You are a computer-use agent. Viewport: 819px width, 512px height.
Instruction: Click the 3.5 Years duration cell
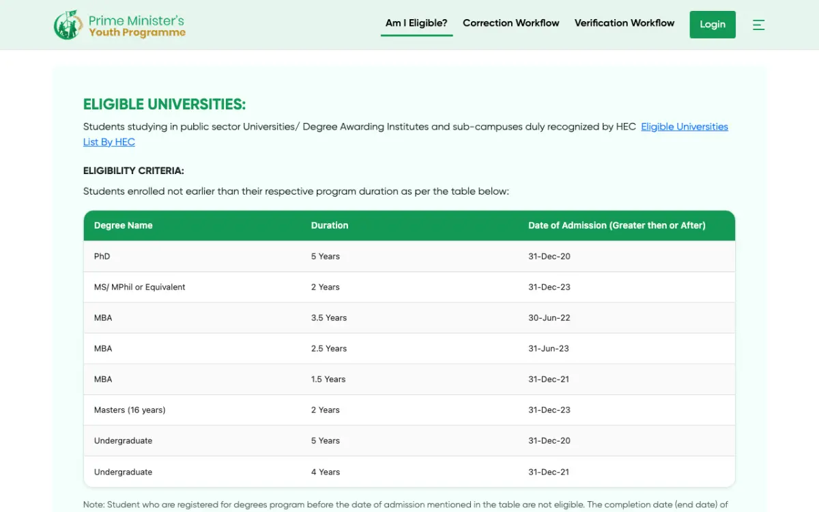click(x=329, y=317)
